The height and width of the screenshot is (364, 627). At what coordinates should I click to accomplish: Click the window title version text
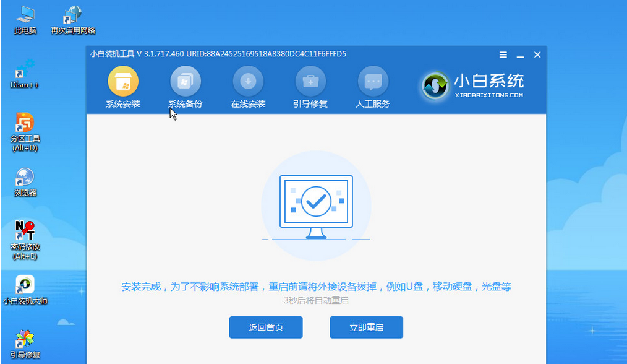point(218,54)
